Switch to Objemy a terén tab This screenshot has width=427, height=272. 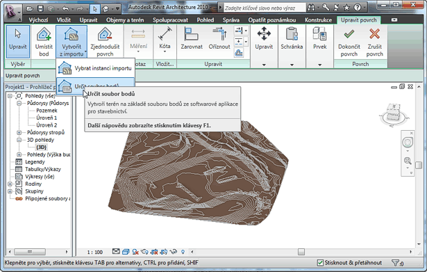pos(125,20)
